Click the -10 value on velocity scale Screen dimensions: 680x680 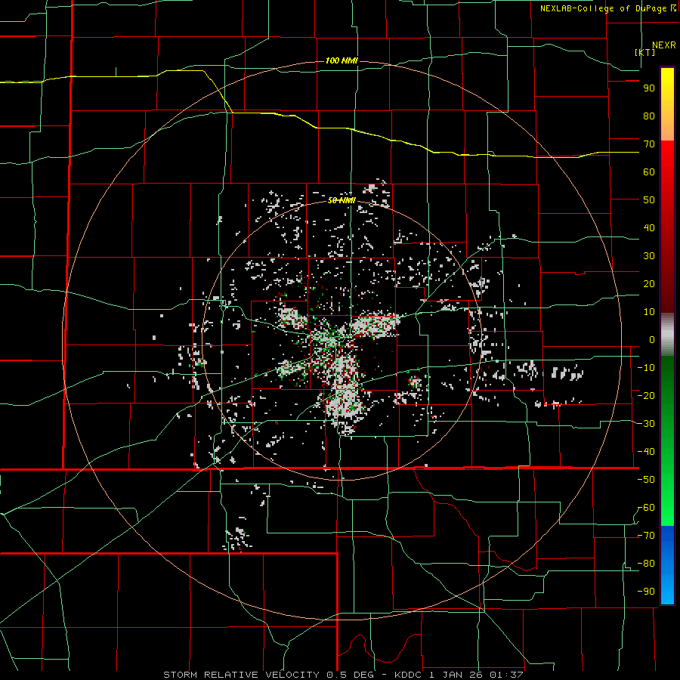646,368
